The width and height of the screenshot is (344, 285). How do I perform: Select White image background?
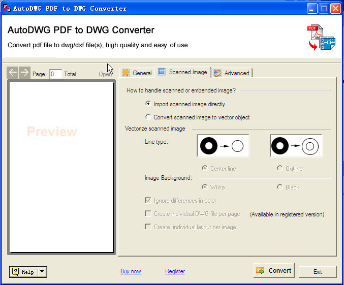(x=213, y=187)
